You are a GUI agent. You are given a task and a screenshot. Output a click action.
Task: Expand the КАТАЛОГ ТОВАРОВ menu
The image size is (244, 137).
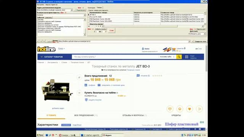coord(51,57)
